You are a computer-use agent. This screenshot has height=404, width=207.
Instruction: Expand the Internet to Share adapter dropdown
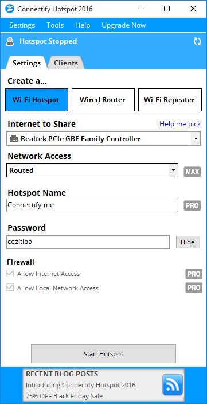(x=103, y=139)
